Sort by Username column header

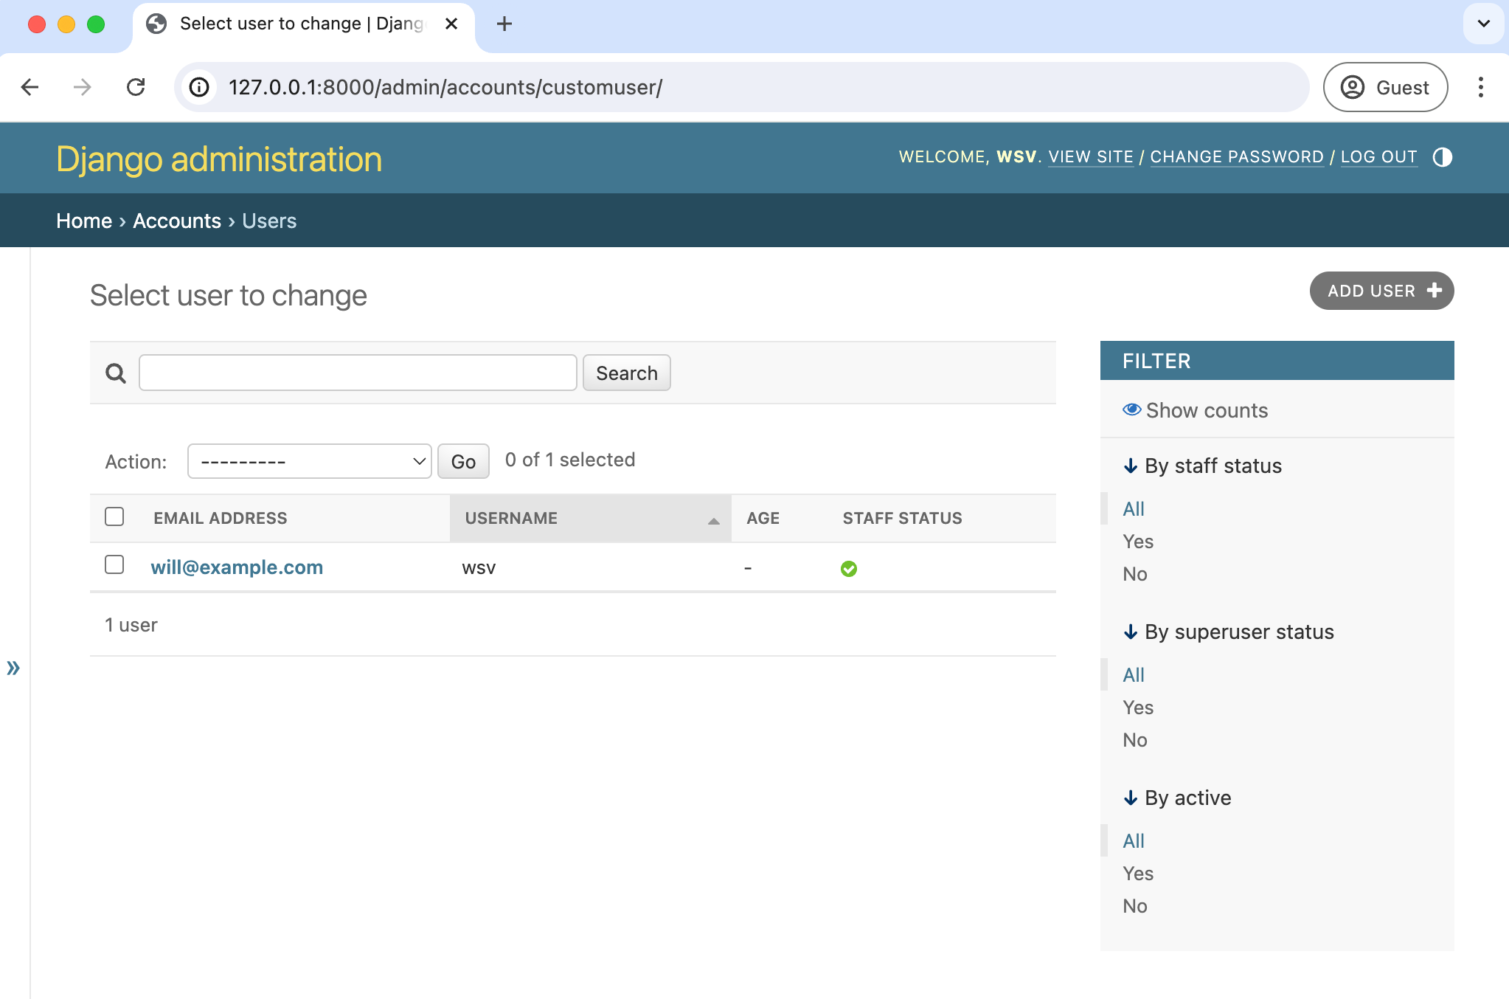click(x=511, y=518)
